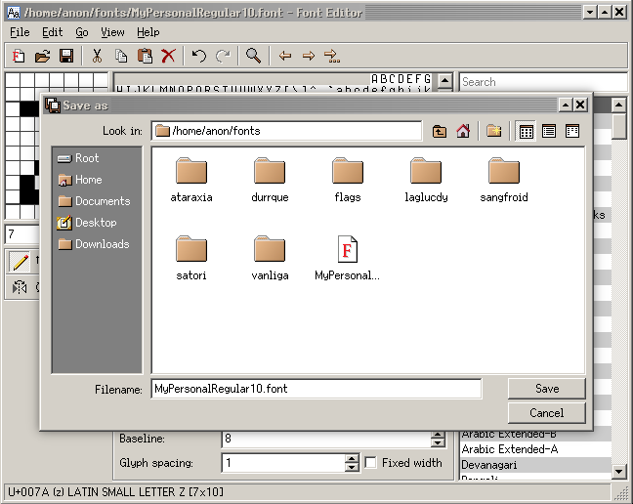Increase Glyph spacing with up arrow
The image size is (633, 504).
(352, 459)
